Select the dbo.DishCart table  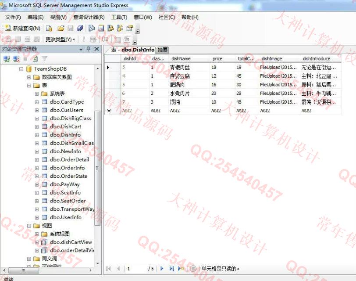click(65, 126)
